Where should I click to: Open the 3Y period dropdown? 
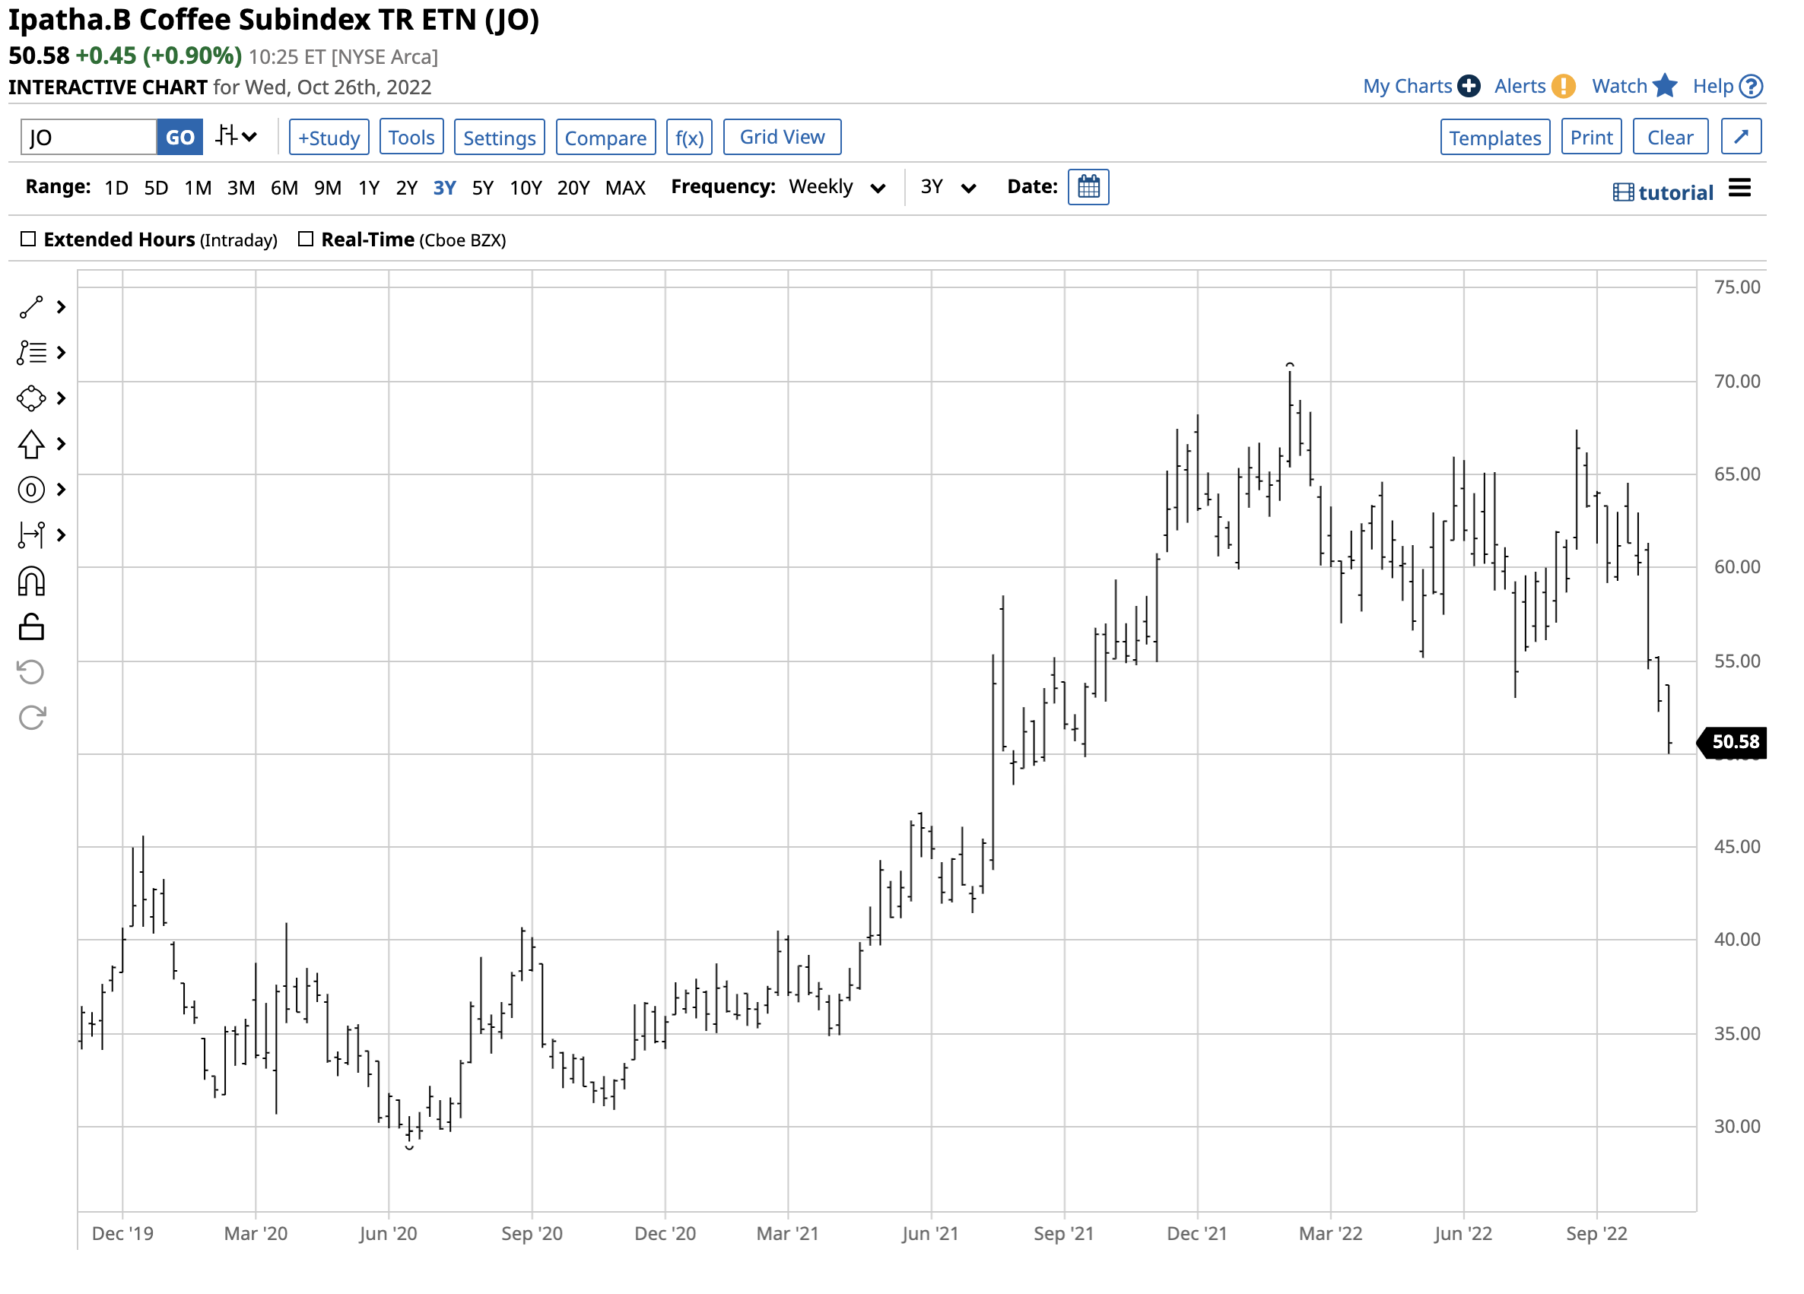pos(948,187)
